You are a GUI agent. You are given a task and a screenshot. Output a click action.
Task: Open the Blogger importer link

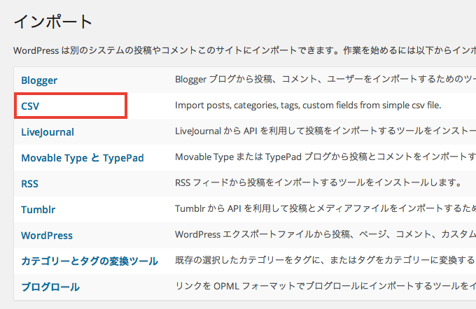[x=39, y=80]
